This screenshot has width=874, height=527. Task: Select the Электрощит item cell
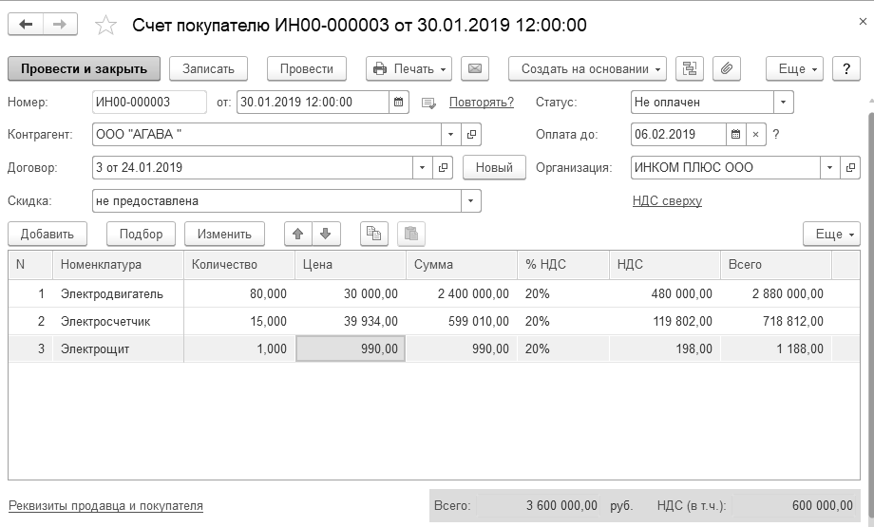[118, 348]
